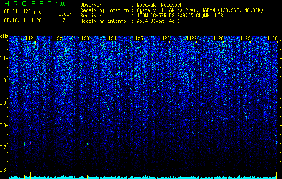Click the 1122 time marker
Image resolution: width=282 pixels, height=179 pixels.
click(57, 38)
